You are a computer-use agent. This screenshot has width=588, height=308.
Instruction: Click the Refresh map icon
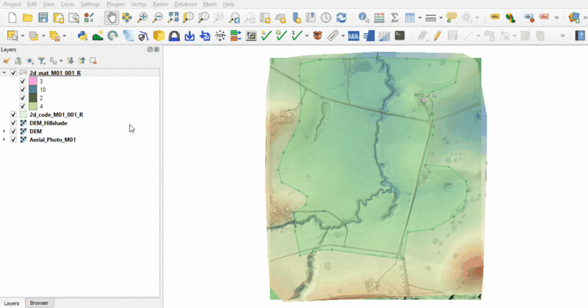point(341,18)
